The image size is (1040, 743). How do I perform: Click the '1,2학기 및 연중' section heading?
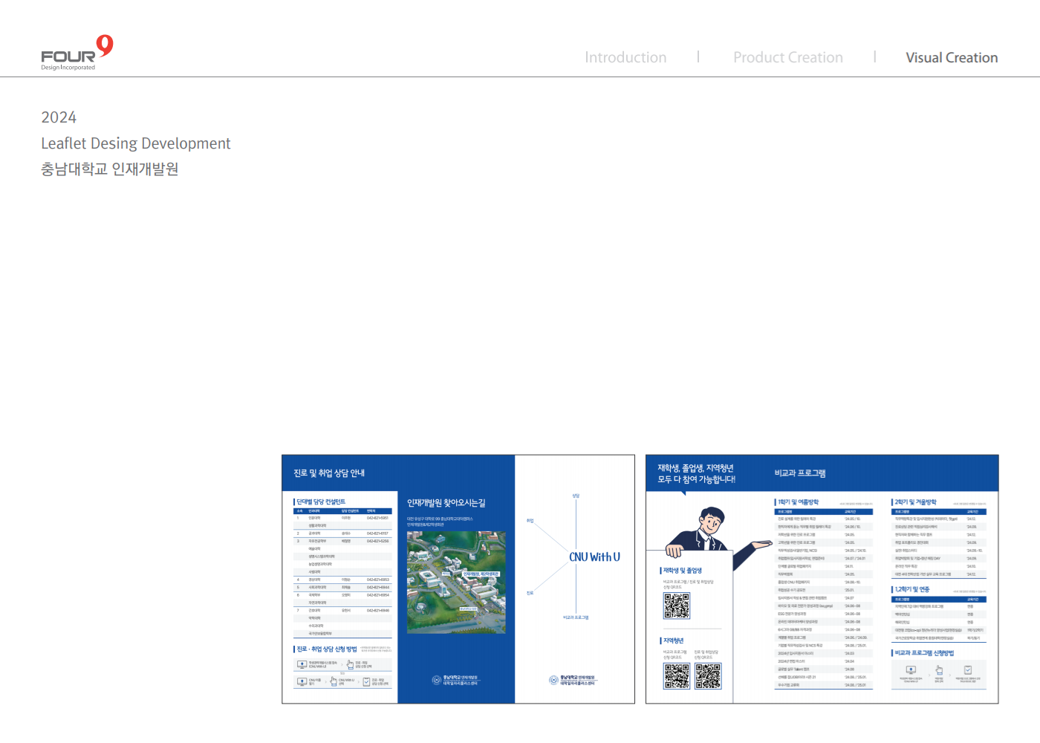pyautogui.click(x=911, y=589)
